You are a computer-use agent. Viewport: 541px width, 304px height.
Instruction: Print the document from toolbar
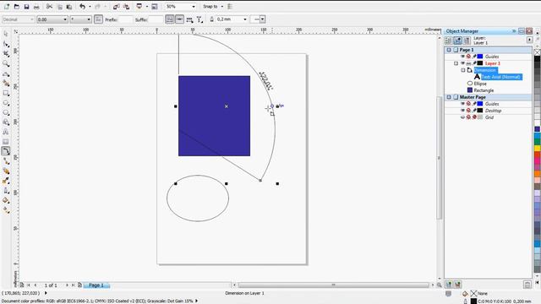click(36, 7)
